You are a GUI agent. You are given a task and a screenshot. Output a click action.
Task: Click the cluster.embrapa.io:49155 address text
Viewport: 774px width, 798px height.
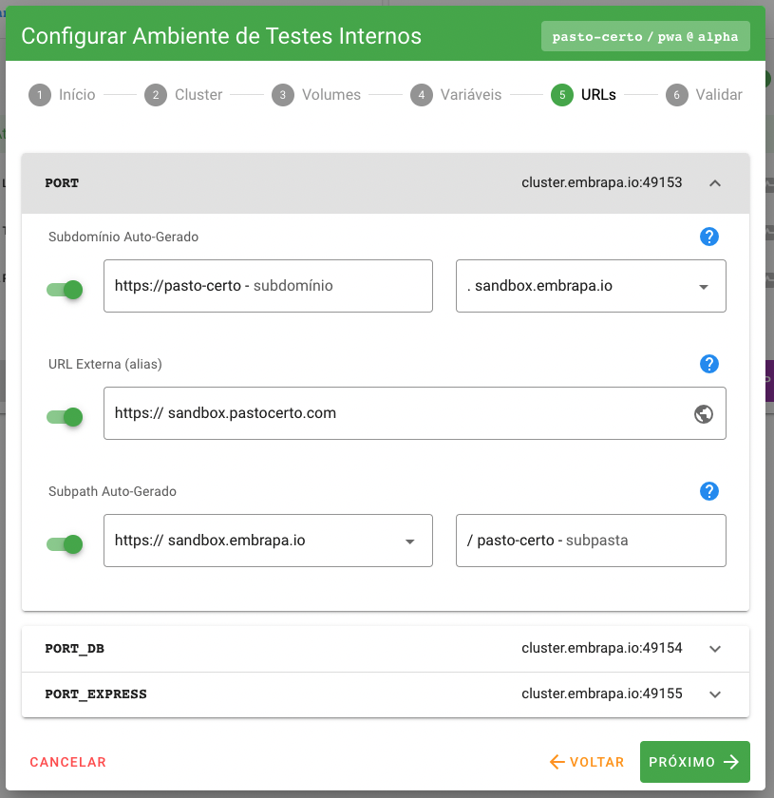(601, 693)
